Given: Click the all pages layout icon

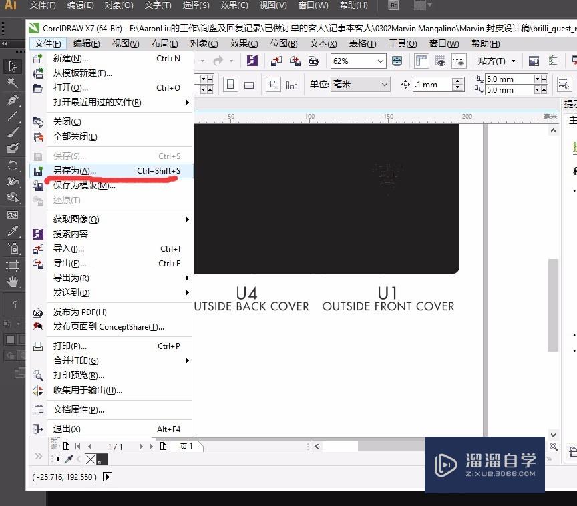Looking at the screenshot, I should (x=273, y=85).
